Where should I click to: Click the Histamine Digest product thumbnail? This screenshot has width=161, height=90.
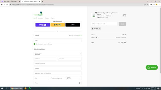coord(94,15)
